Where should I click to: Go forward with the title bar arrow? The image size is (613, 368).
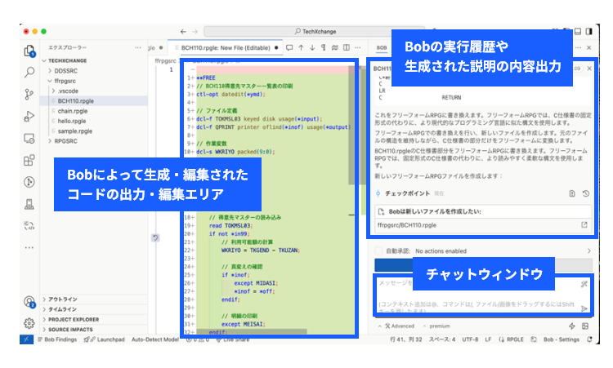195,32
